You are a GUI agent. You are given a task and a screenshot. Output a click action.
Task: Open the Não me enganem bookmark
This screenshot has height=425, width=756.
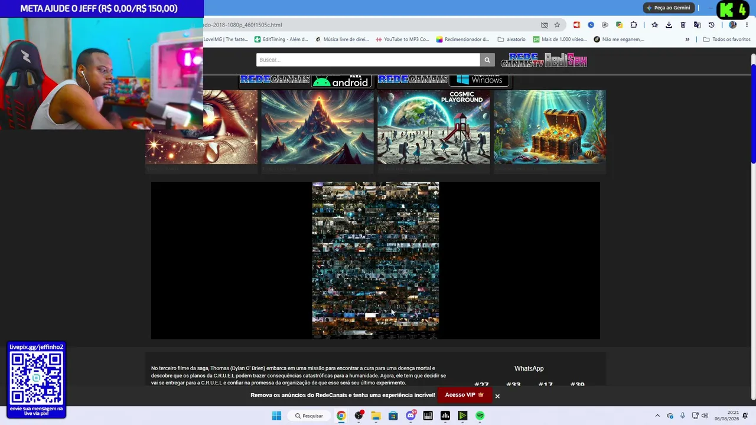point(618,40)
